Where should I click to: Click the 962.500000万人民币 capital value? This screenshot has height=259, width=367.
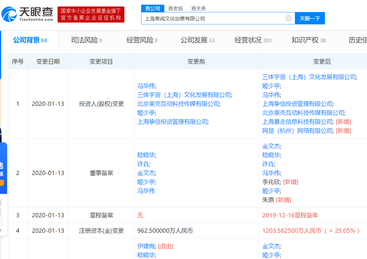165,231
